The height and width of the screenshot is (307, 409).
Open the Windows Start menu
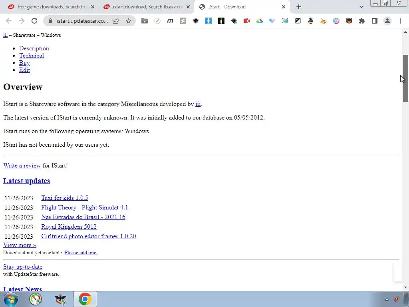[11, 299]
